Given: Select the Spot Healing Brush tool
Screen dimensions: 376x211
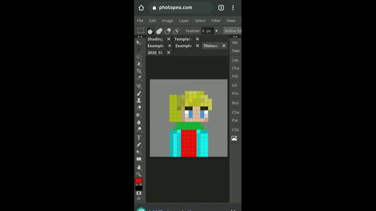Looking at the screenshot, I should click(x=139, y=86).
